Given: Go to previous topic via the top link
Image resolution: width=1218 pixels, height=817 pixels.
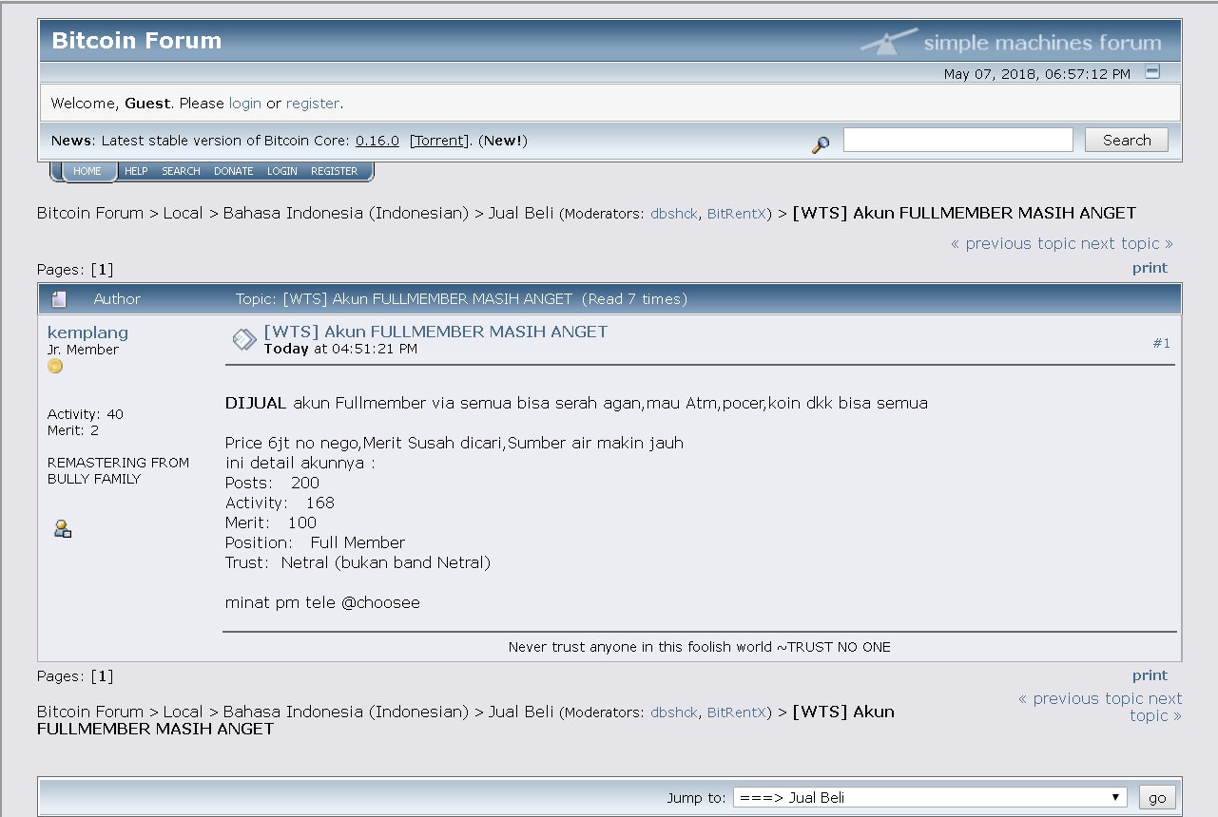Looking at the screenshot, I should 1014,243.
